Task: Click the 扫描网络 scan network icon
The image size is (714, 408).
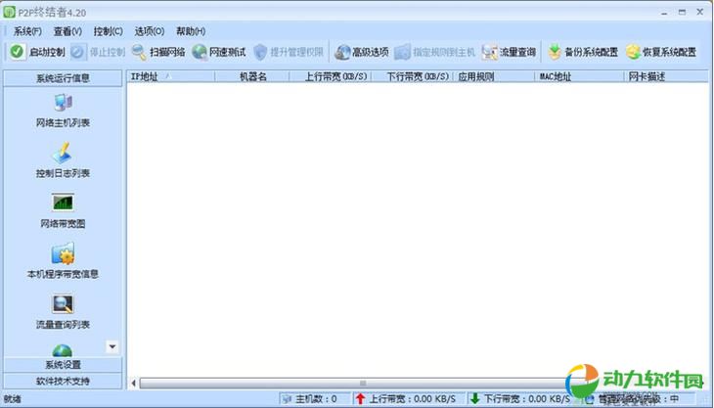Action: (140, 52)
